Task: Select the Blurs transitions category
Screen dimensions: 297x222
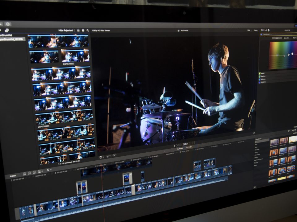Action: click(256, 147)
